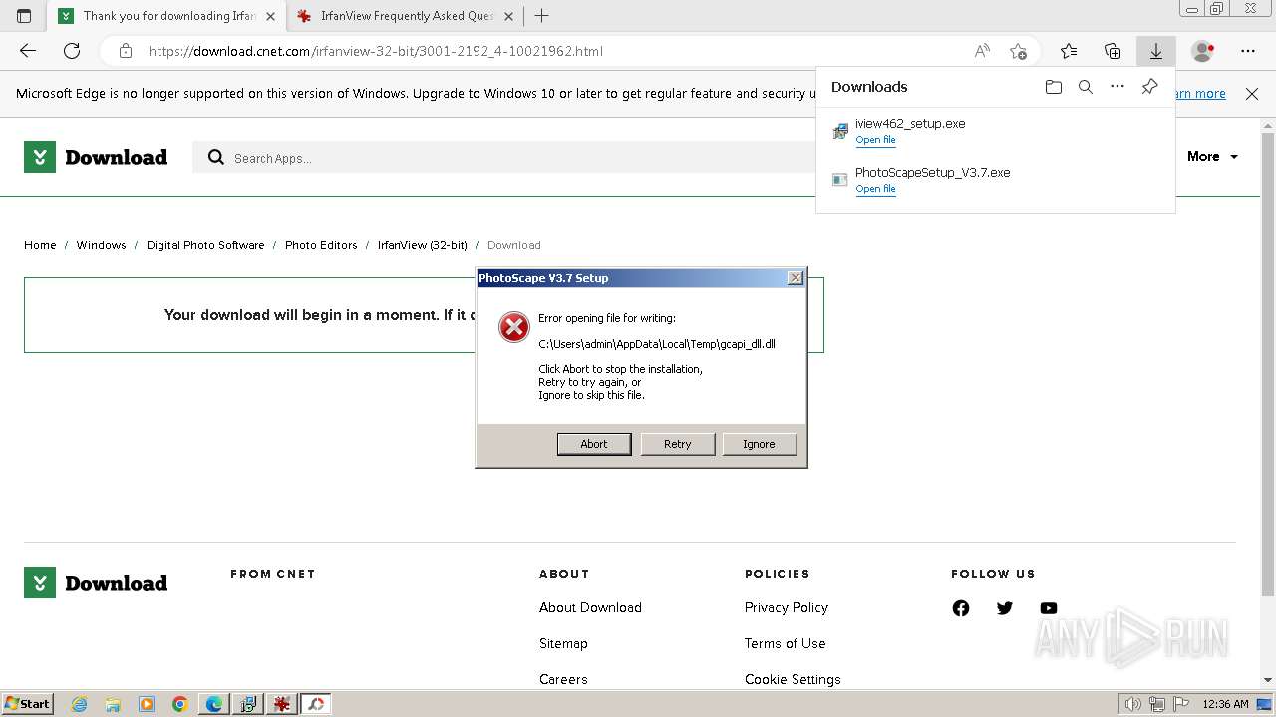The image size is (1276, 717).
Task: Dismiss the Edge unsupported notification bar
Action: [1252, 94]
